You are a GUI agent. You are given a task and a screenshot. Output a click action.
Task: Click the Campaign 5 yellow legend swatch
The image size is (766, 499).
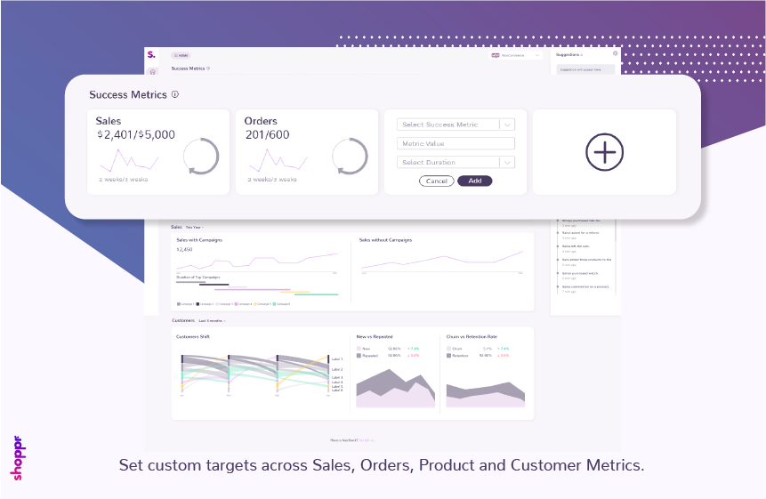(x=255, y=304)
